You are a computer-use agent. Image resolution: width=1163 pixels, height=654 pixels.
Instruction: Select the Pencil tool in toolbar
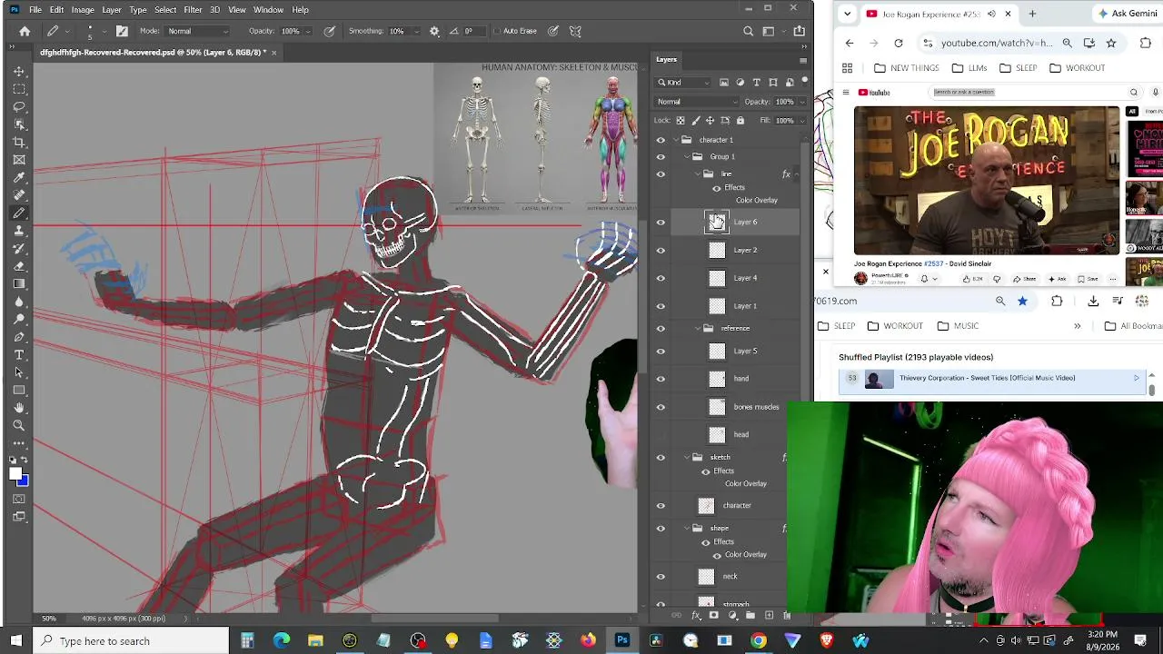point(19,213)
